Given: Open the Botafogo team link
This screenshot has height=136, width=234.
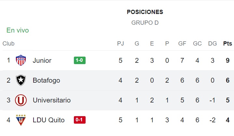Looking at the screenshot, I should pyautogui.click(x=47, y=80).
